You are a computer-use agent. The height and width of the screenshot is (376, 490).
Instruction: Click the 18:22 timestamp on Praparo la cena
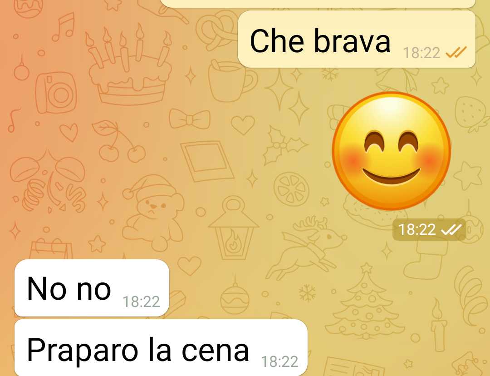coord(279,361)
